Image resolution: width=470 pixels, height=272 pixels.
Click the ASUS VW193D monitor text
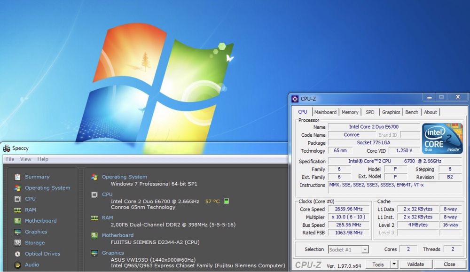pyautogui.click(x=153, y=260)
